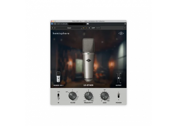Click the LD-67 NOS model name
The image size is (177, 126).
(x=88, y=85)
